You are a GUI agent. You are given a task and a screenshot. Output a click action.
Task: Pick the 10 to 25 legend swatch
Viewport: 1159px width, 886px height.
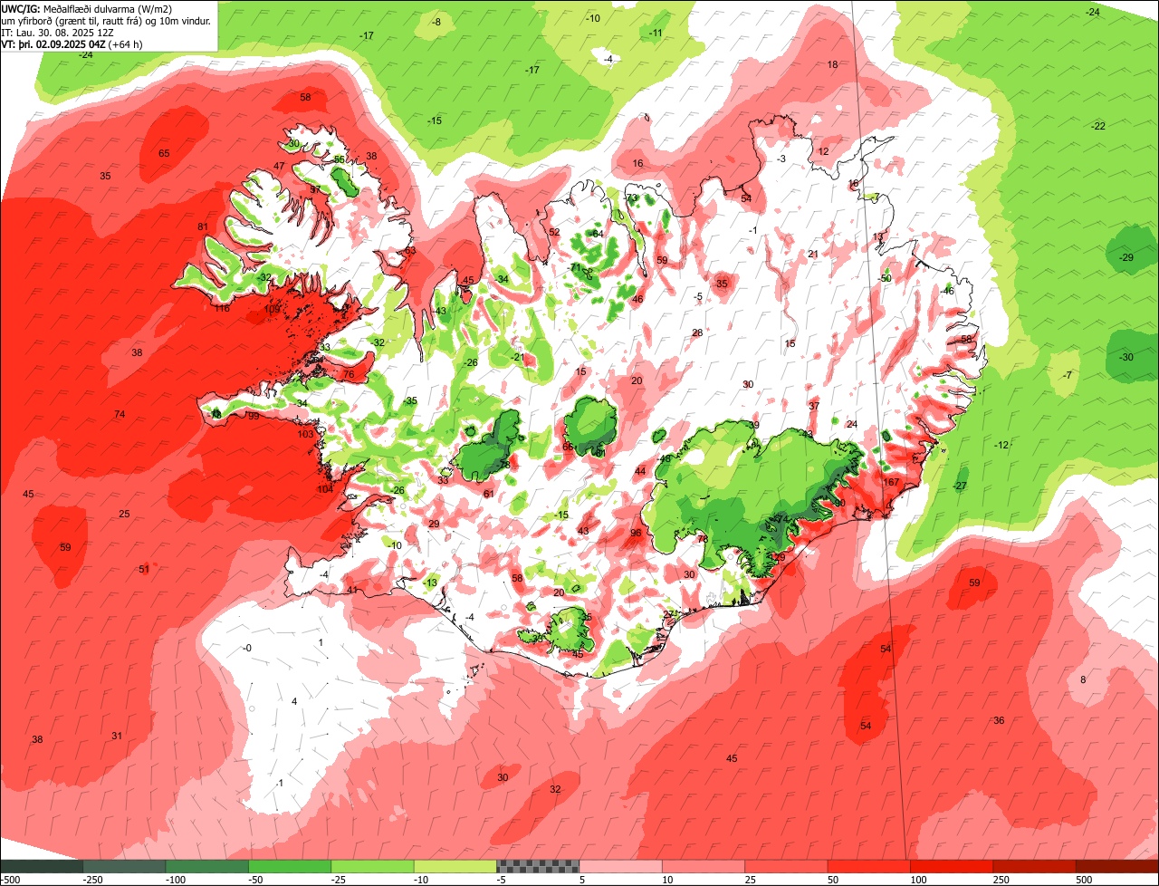pyautogui.click(x=704, y=865)
